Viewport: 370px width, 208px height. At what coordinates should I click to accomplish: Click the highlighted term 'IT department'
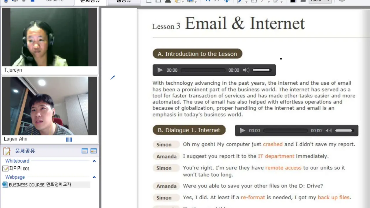(276, 156)
